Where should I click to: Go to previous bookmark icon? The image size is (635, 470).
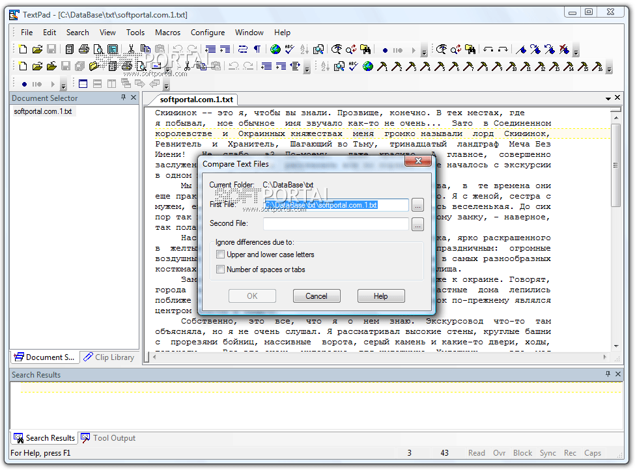[x=550, y=49]
